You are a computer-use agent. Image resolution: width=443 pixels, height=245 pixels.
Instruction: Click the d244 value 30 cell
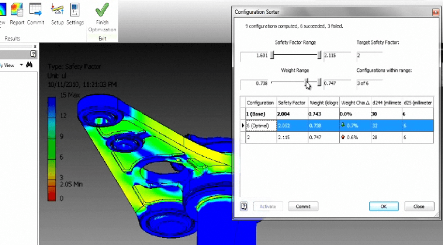click(x=386, y=114)
